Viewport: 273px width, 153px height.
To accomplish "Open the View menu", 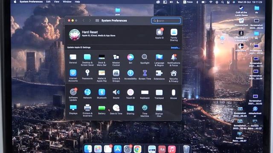I will (56, 2).
